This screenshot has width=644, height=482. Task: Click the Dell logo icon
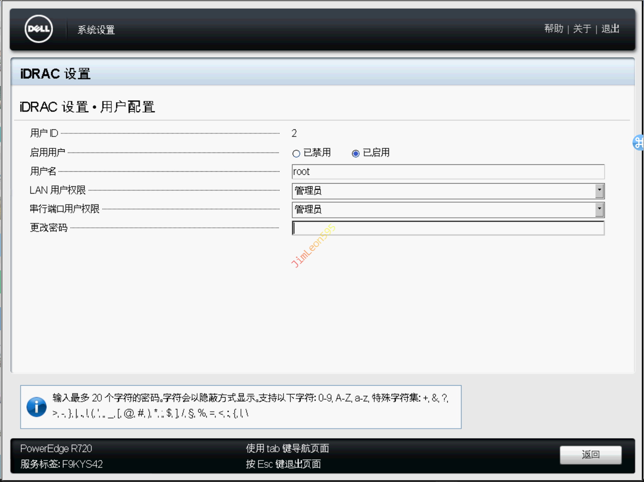point(38,29)
